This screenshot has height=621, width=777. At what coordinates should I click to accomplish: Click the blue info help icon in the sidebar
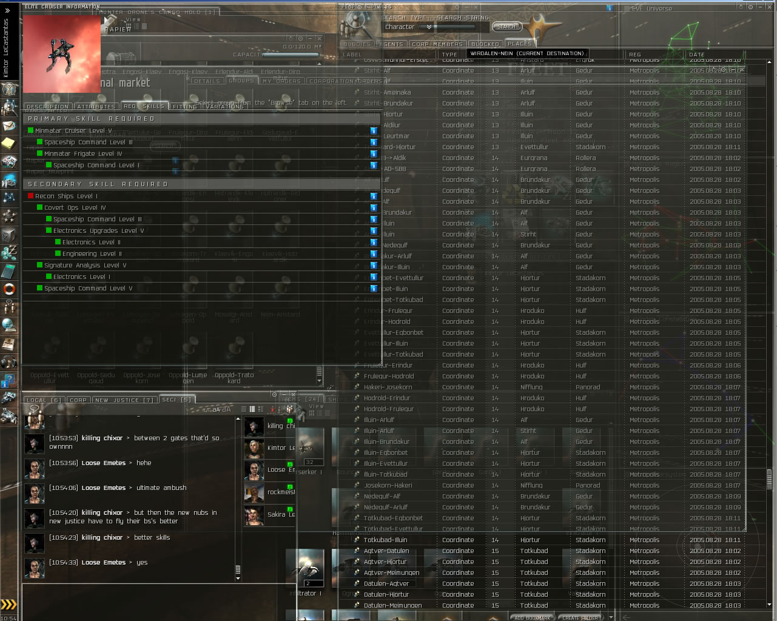coord(9,381)
